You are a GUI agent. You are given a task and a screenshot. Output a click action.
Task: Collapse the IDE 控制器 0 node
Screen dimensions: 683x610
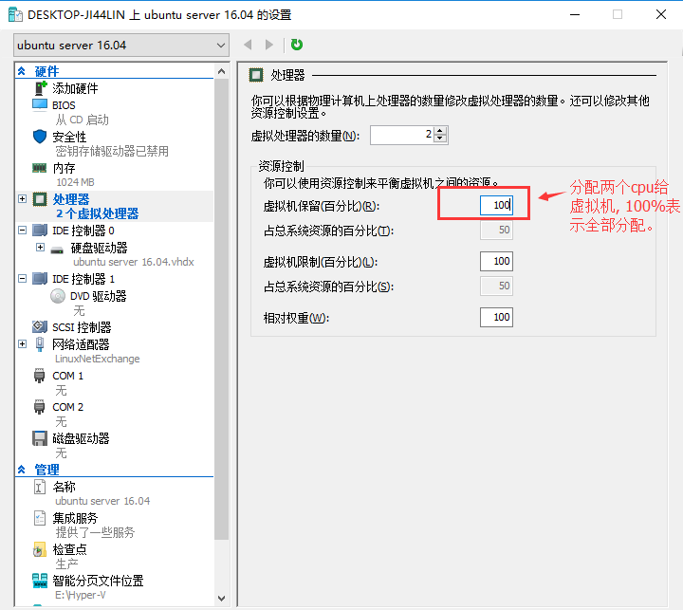pos(22,231)
